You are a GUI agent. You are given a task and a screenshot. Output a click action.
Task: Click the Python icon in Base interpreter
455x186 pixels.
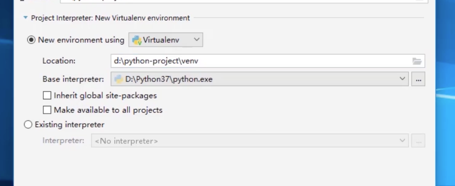119,79
